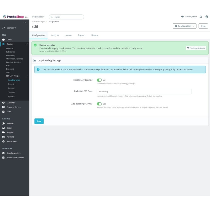Open Customers from the sidebar

coord(11,103)
